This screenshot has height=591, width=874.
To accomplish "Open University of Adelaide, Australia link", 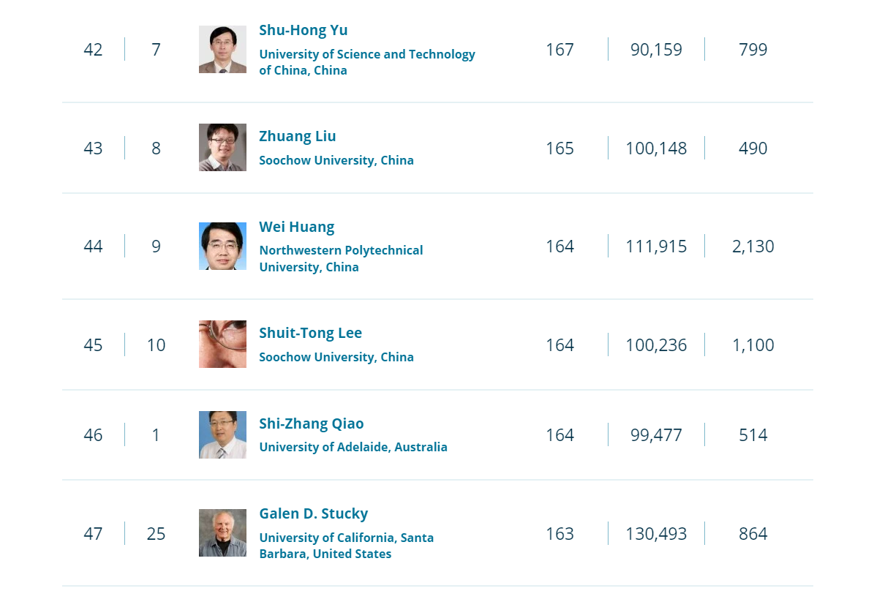I will tap(353, 447).
